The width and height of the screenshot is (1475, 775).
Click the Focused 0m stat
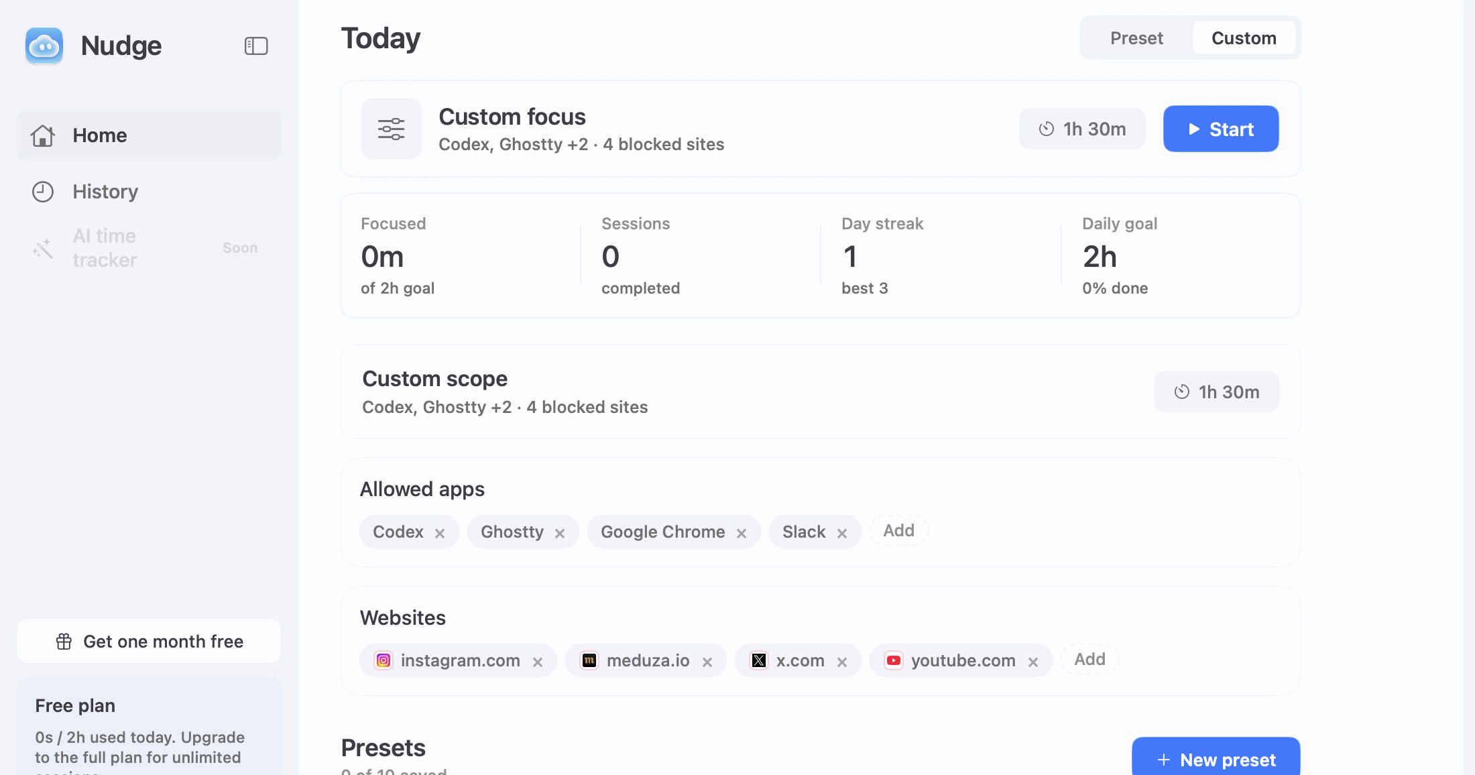(x=398, y=256)
